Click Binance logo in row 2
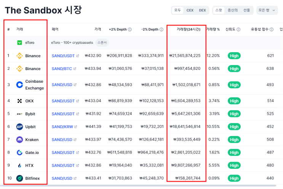This screenshot has height=189, width=283. (x=19, y=69)
